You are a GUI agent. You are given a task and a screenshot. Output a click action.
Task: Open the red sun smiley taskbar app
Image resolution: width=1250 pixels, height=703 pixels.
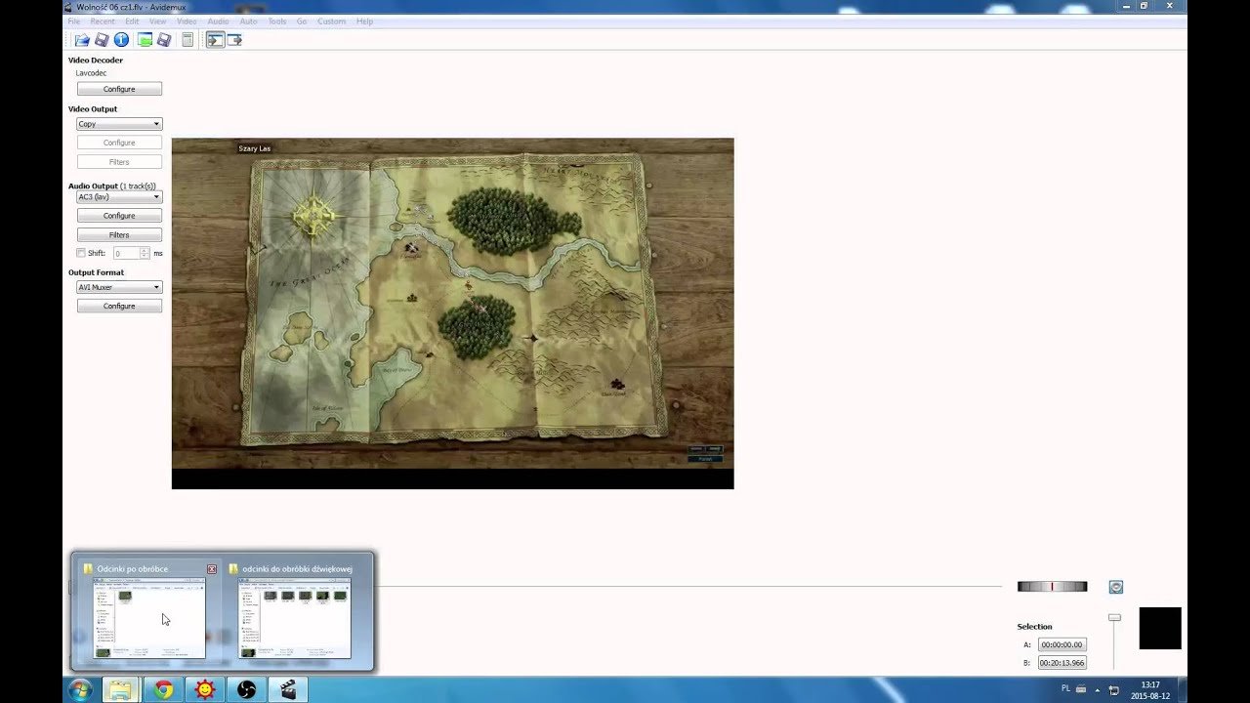pyautogui.click(x=205, y=690)
